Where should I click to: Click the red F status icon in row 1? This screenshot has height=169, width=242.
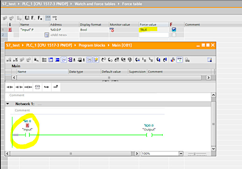click(x=10, y=30)
